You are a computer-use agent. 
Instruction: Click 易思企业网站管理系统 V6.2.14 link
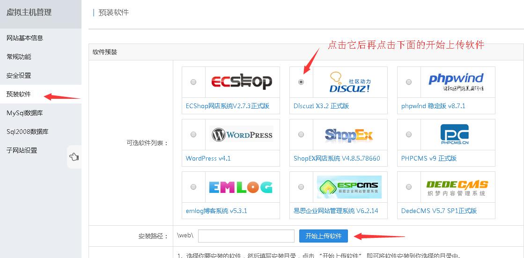pos(336,211)
